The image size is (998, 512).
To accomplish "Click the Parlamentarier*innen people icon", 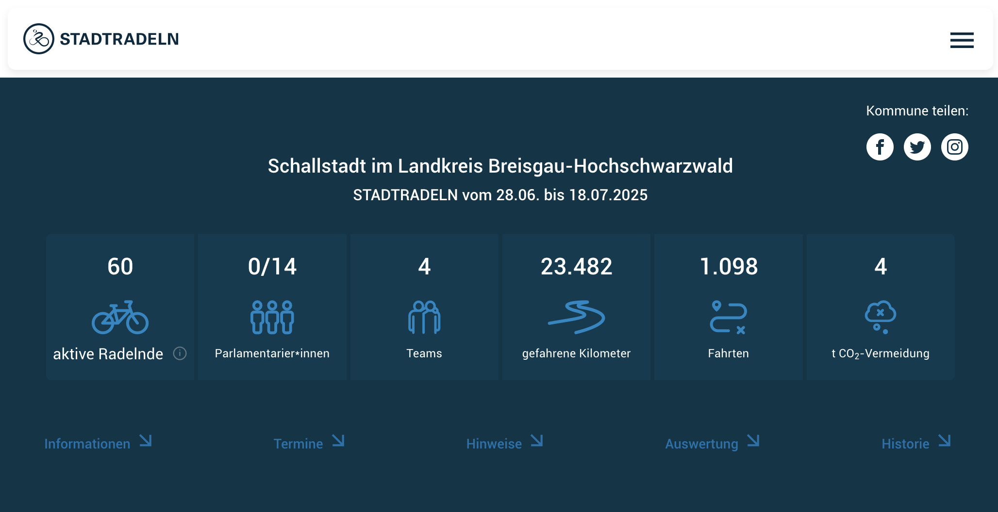I will click(x=272, y=317).
